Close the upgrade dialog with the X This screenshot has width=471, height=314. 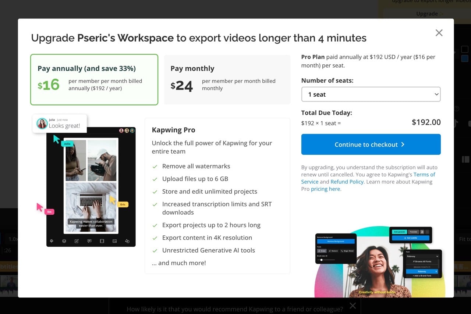439,33
